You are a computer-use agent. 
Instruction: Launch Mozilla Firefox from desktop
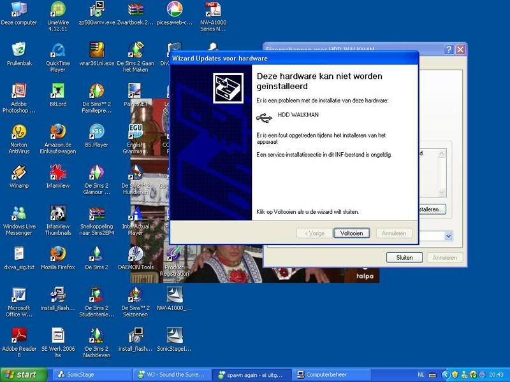point(58,258)
